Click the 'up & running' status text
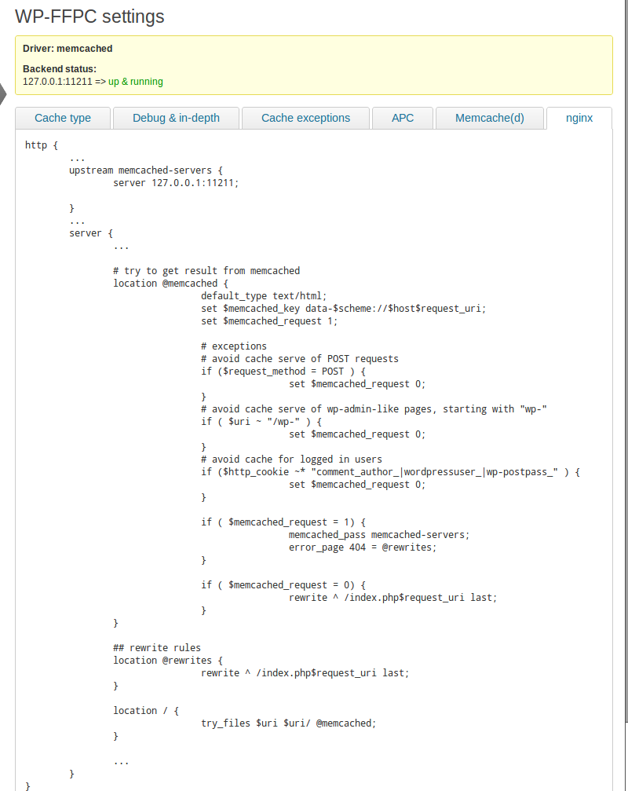This screenshot has height=791, width=628. coord(136,82)
